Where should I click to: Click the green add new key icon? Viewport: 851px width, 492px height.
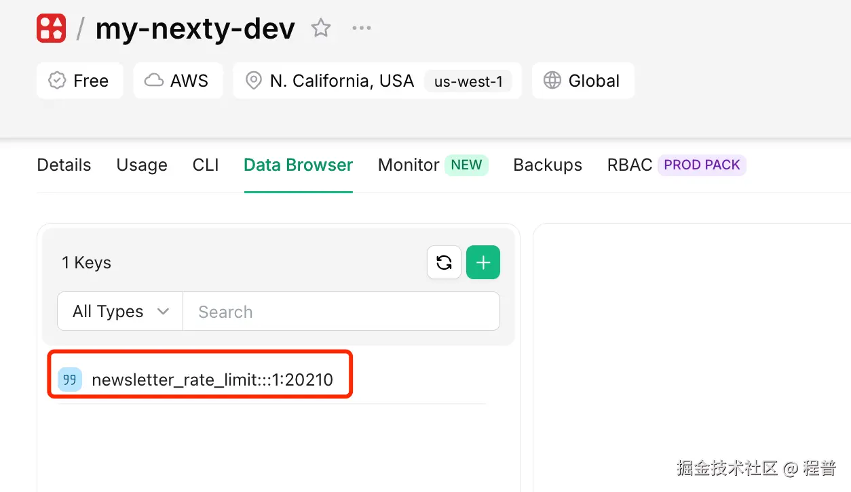point(483,262)
